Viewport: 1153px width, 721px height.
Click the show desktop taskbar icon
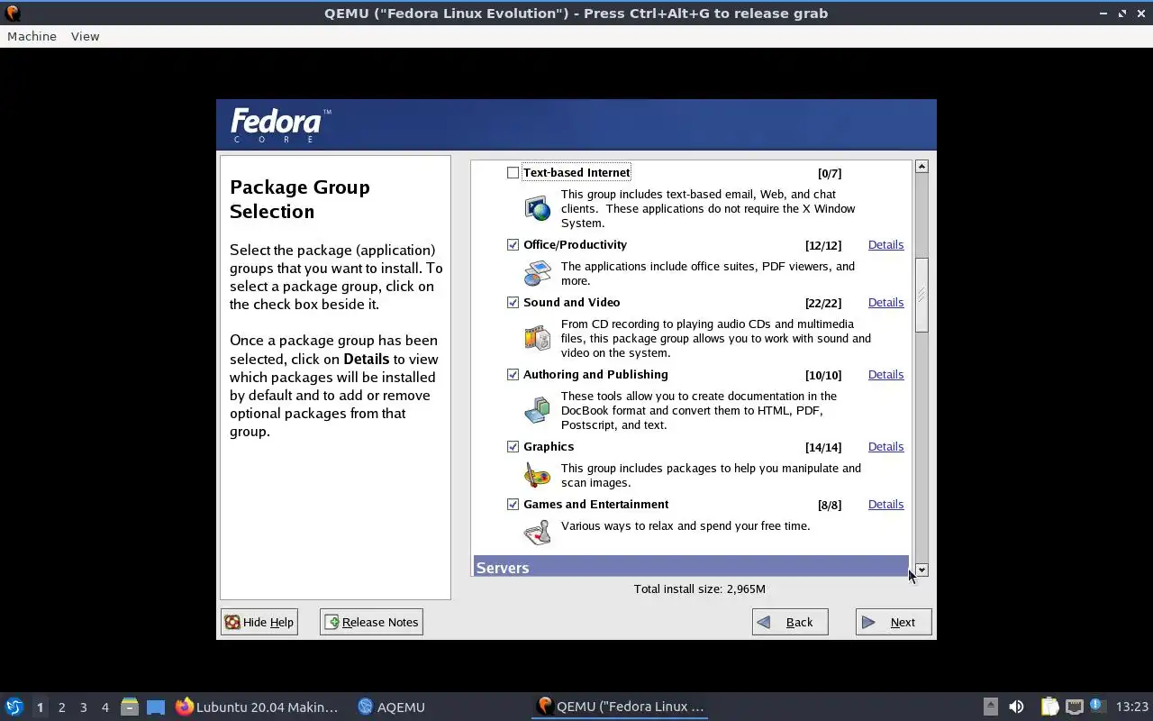click(156, 707)
